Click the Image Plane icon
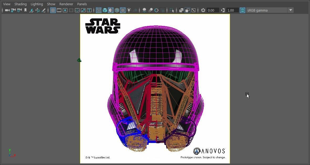 click(x=31, y=10)
